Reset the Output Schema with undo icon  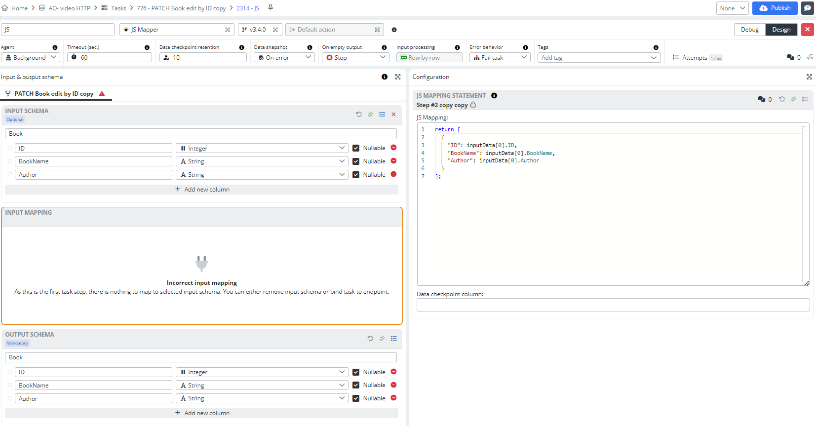(370, 339)
